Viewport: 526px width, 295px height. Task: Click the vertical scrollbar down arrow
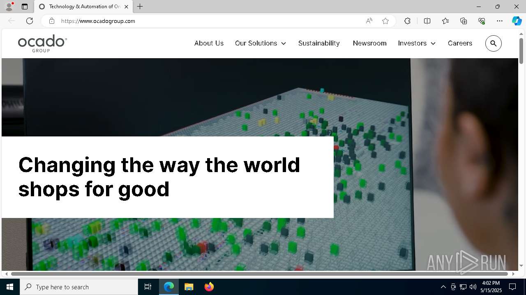(521, 266)
